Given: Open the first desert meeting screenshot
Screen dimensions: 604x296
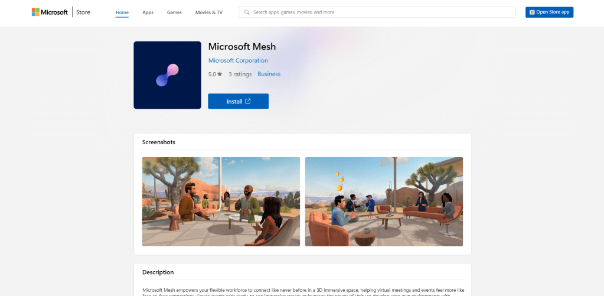Looking at the screenshot, I should pyautogui.click(x=221, y=201).
